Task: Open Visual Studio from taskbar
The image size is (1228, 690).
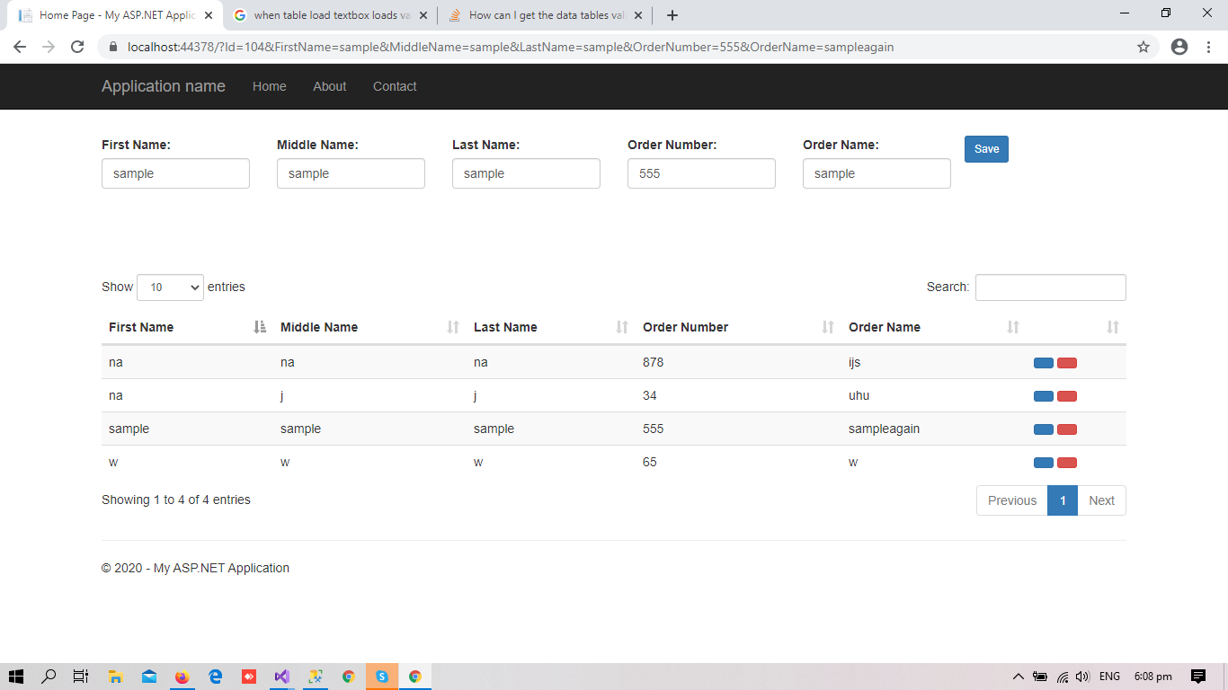Action: click(x=282, y=677)
